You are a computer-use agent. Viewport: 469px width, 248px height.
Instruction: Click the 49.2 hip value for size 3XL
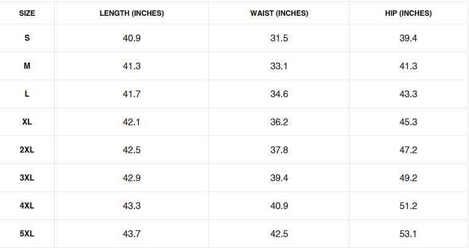(x=408, y=178)
